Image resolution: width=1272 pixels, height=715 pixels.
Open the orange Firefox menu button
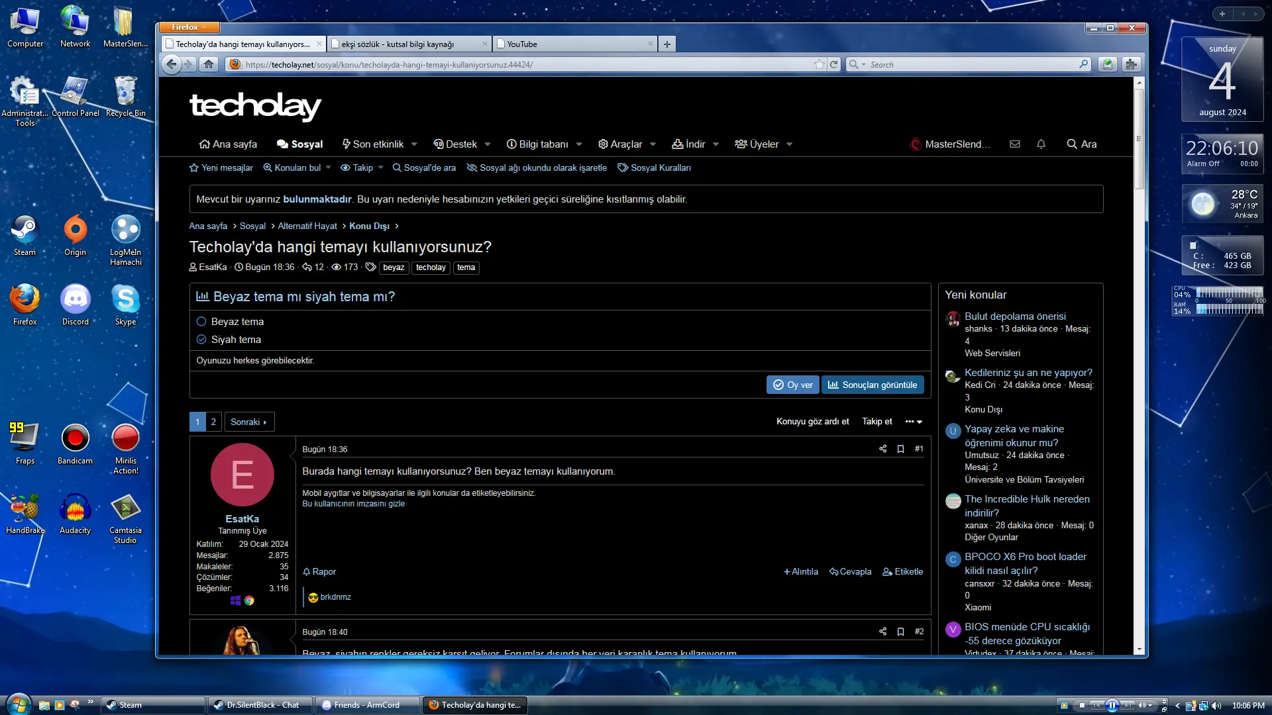(x=189, y=27)
